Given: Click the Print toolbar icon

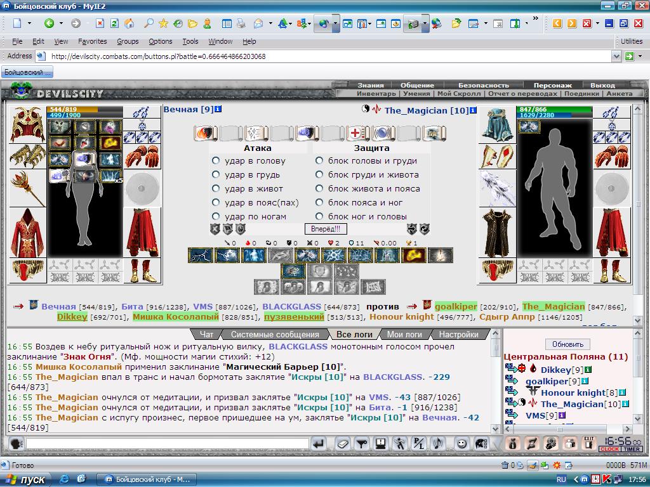Looking at the screenshot, I should (241, 23).
